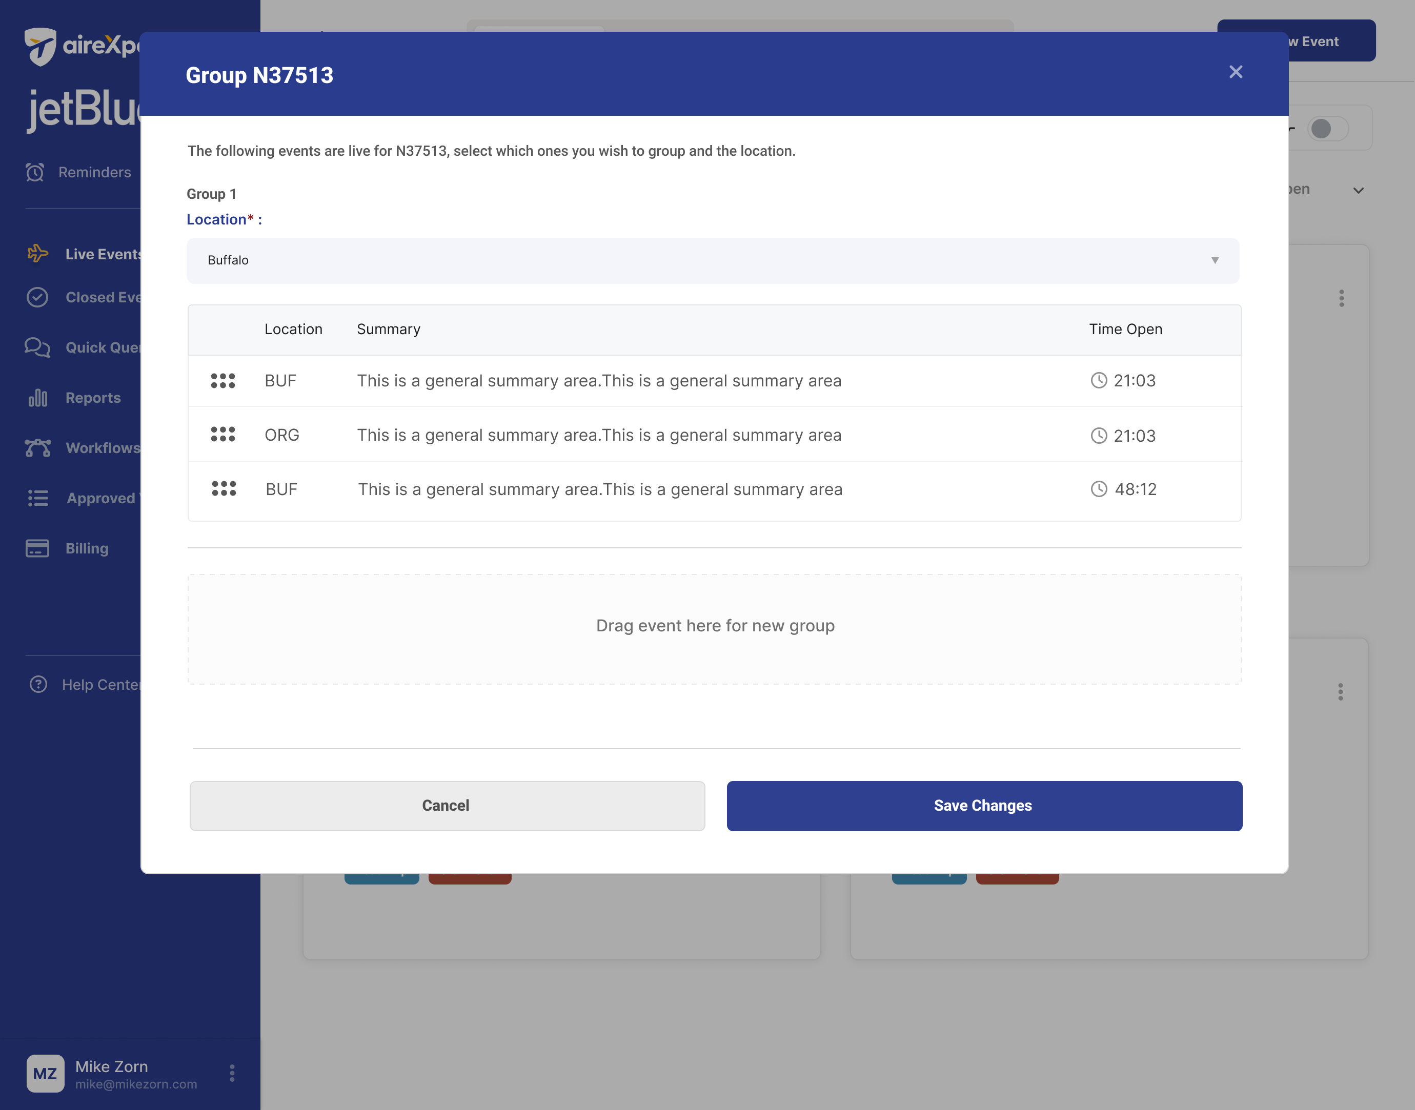
Task: Click the Location column header
Action: tap(293, 330)
